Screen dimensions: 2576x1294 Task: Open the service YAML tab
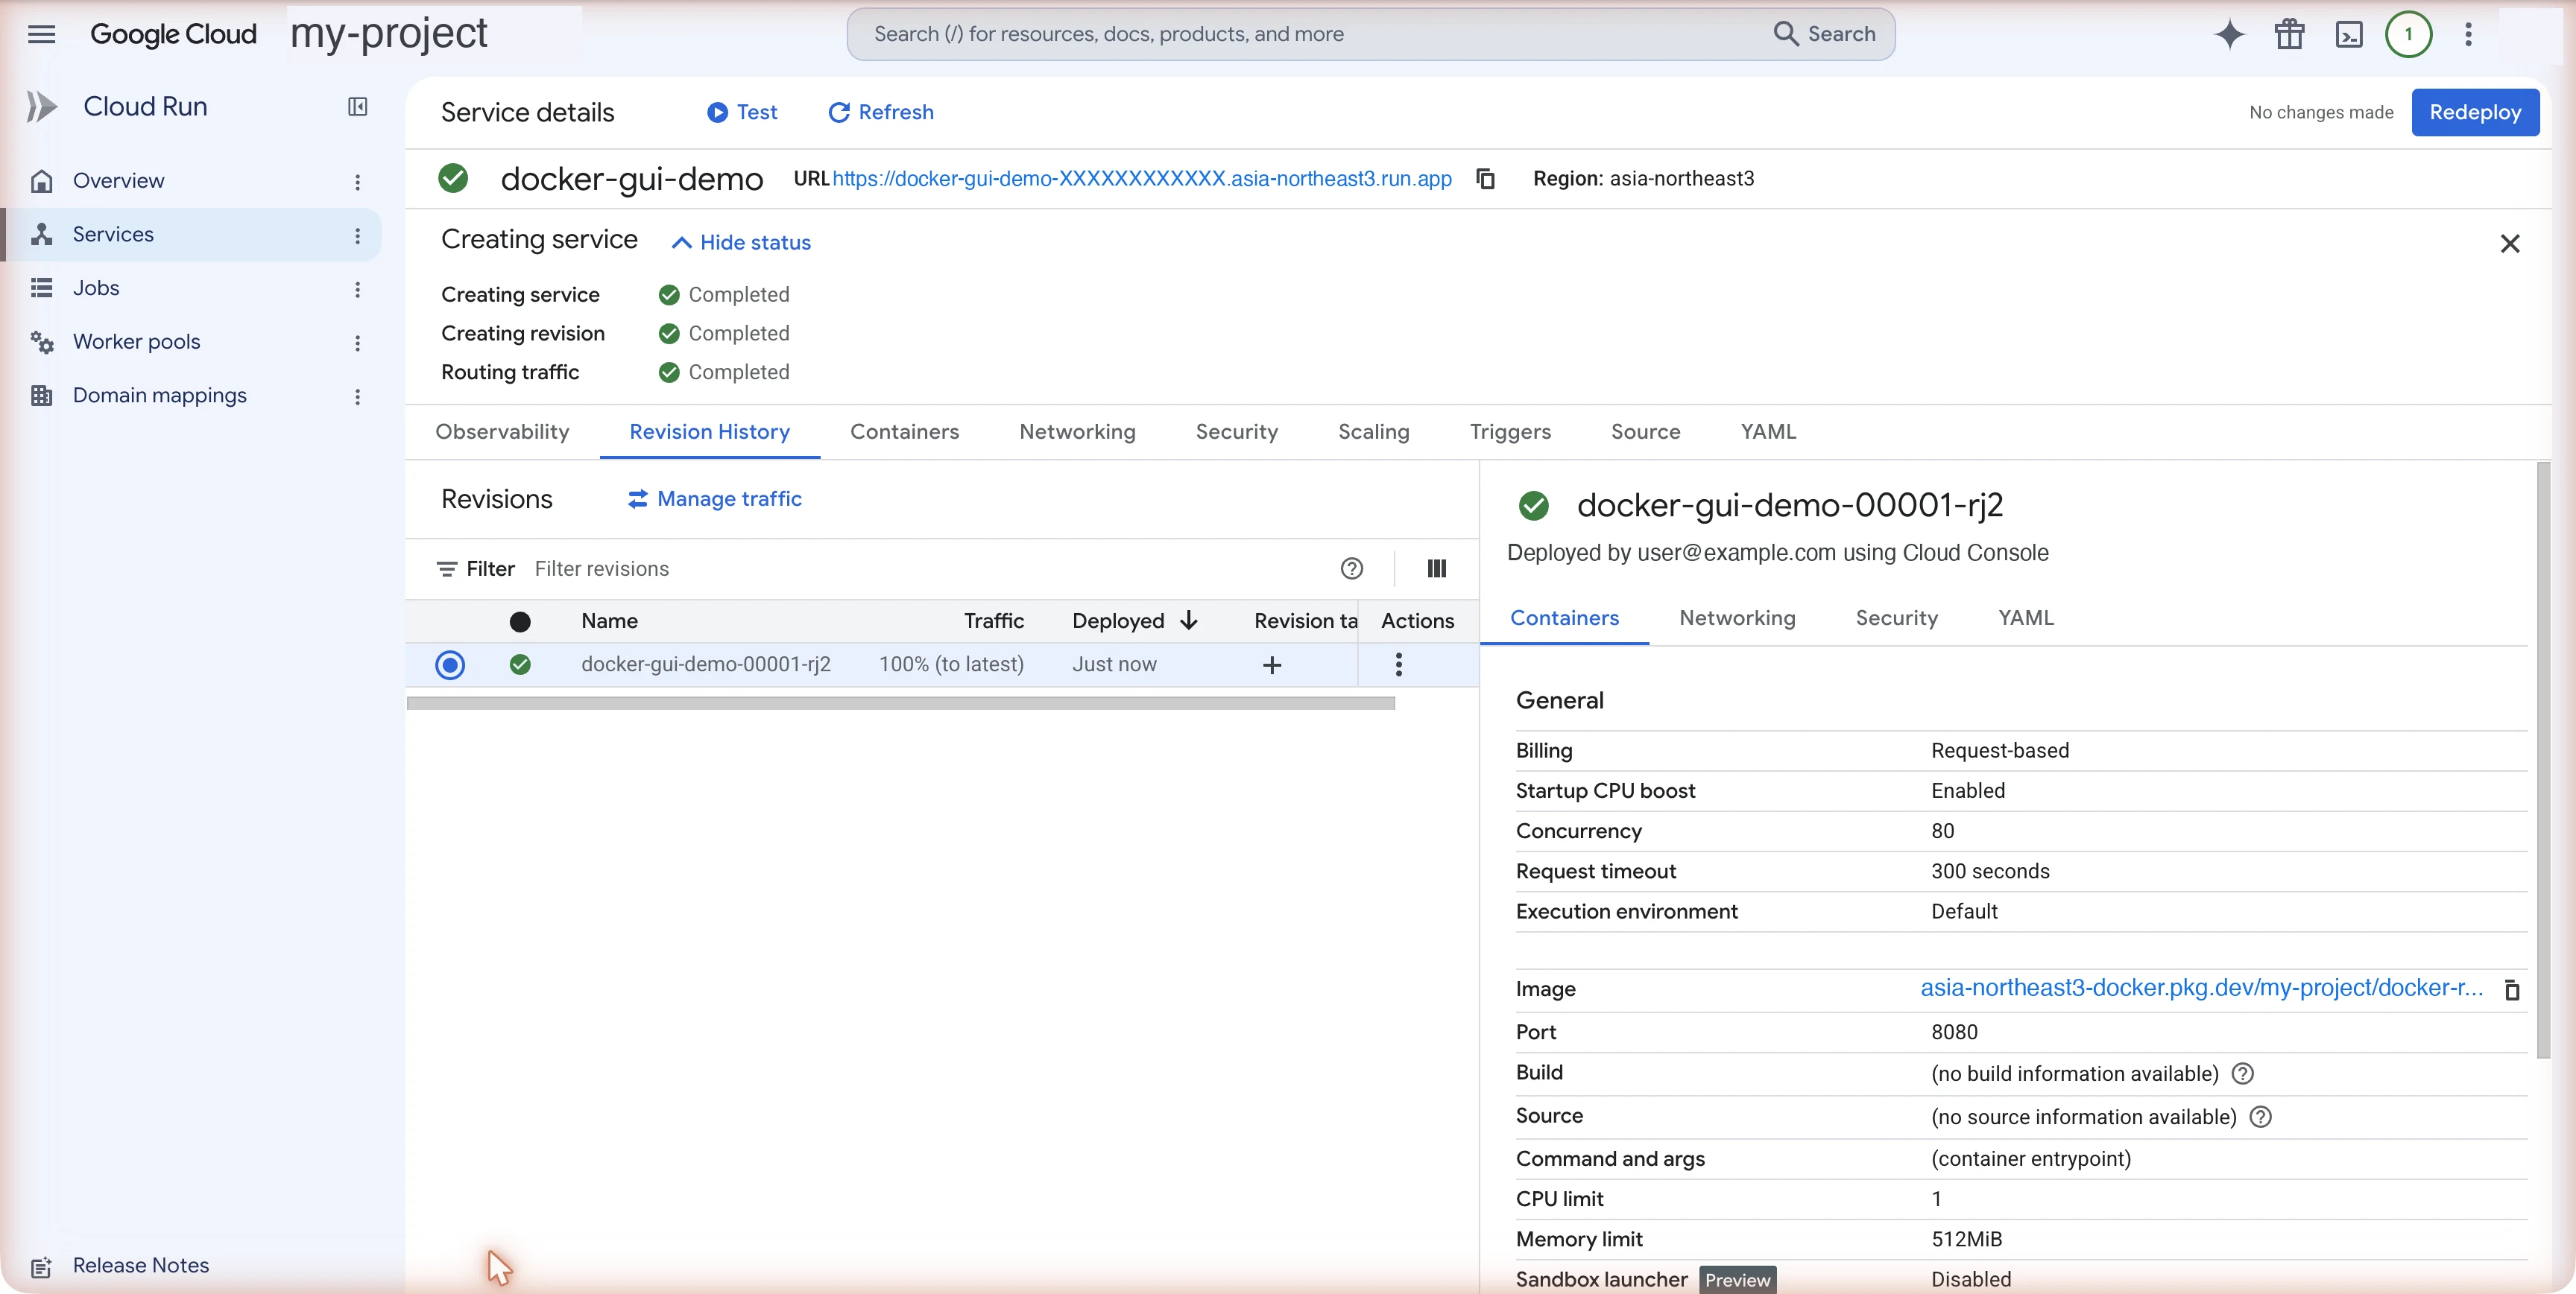[x=1768, y=431]
